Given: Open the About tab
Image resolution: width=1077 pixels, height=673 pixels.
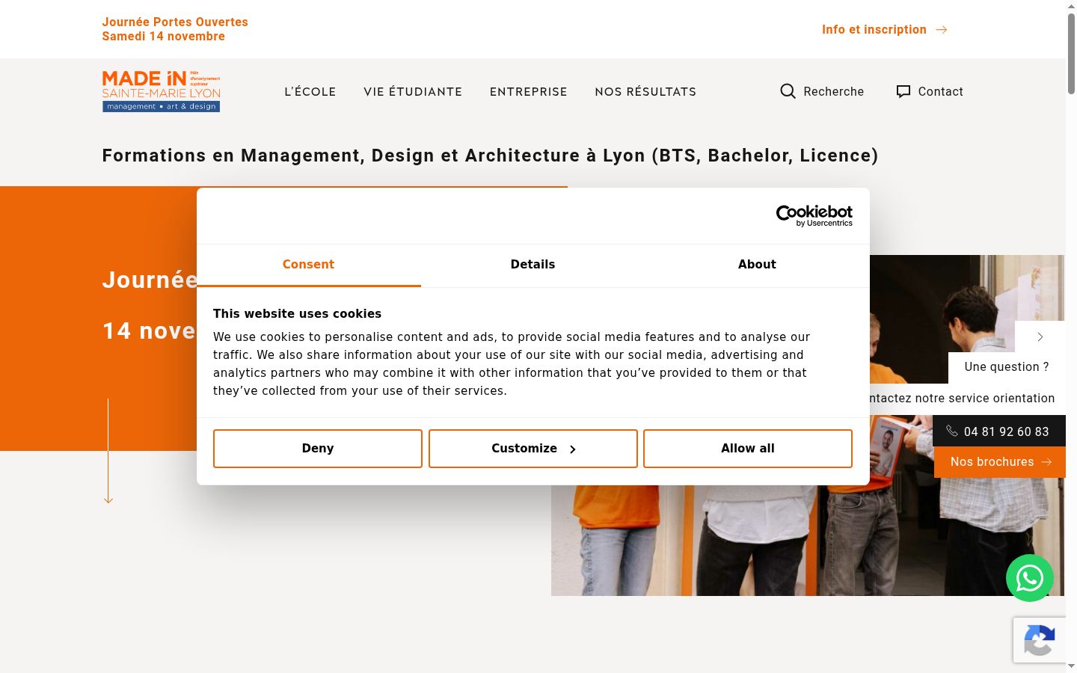Looking at the screenshot, I should click(x=757, y=265).
